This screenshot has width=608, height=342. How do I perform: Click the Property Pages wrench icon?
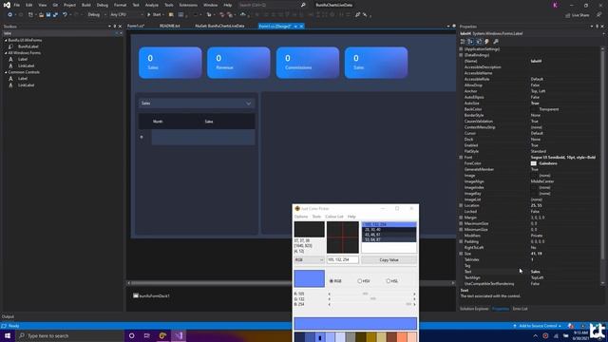pyautogui.click(x=496, y=42)
